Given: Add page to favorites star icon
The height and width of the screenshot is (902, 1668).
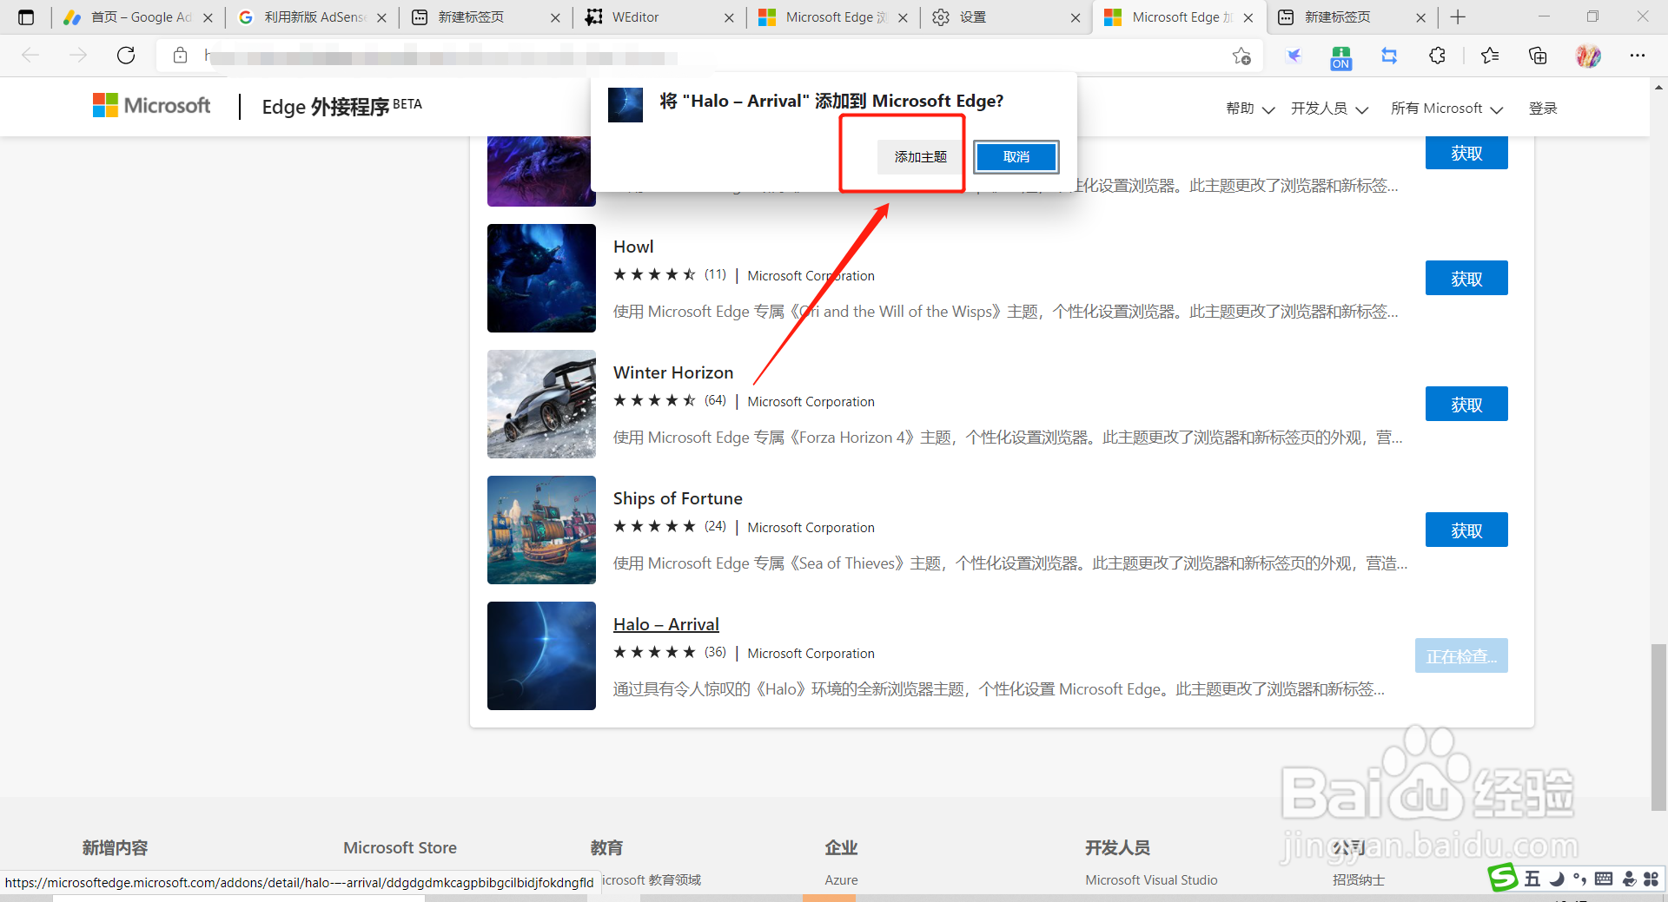Looking at the screenshot, I should point(1241,56).
